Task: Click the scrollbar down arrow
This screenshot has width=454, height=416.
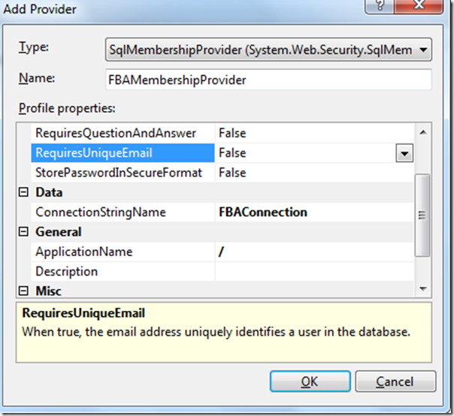Action: click(x=423, y=288)
